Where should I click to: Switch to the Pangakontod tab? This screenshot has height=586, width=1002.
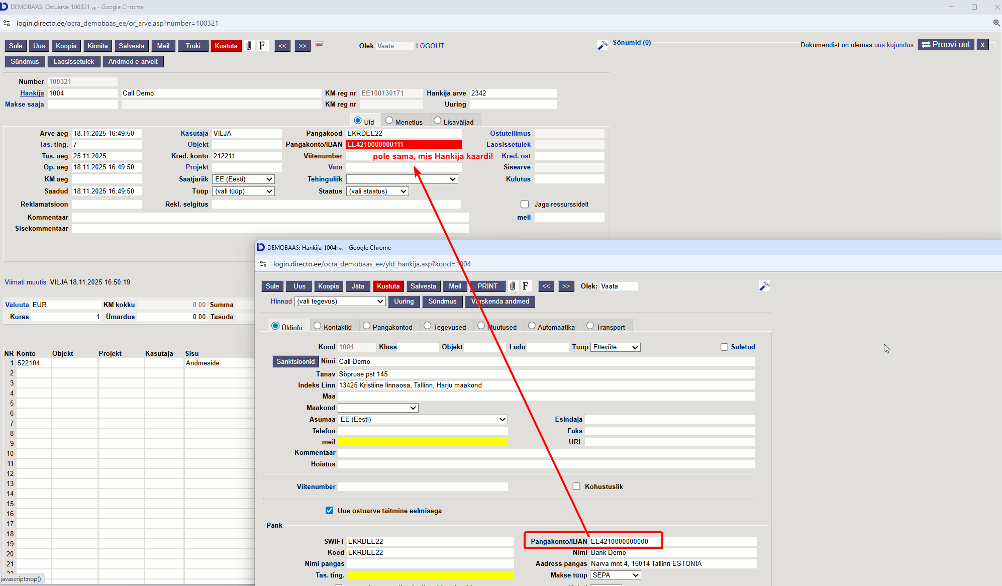pyautogui.click(x=367, y=326)
